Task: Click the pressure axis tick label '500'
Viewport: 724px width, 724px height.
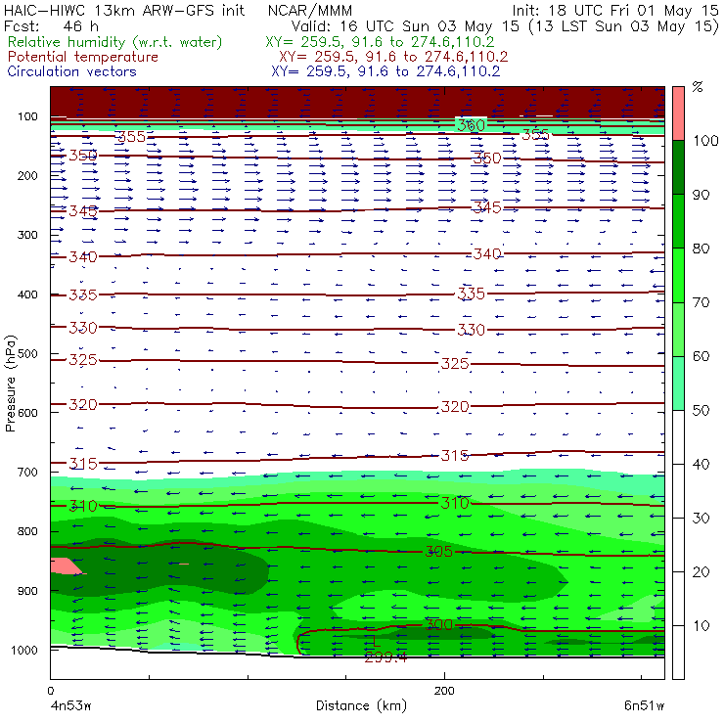Action: tap(27, 354)
